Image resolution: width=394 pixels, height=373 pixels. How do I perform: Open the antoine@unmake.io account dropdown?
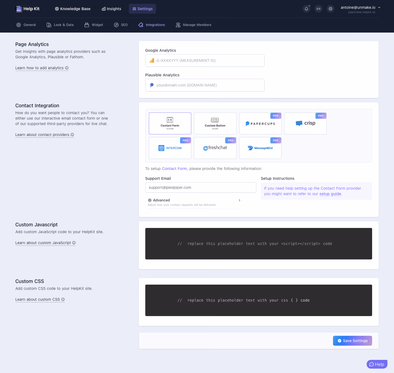361,9
